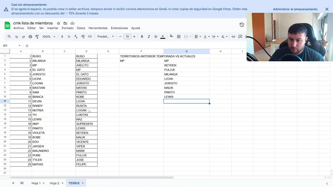Click the font size field

(x=127, y=37)
